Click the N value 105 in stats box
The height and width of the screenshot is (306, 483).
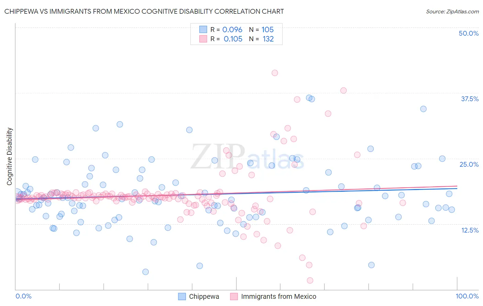[268, 30]
